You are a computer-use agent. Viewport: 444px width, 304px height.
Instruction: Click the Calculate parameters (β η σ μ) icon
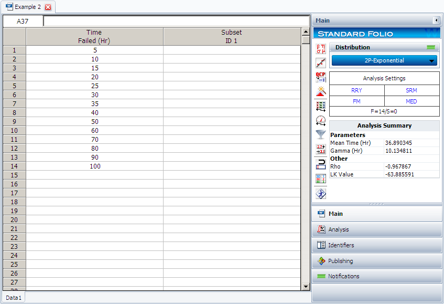321,49
